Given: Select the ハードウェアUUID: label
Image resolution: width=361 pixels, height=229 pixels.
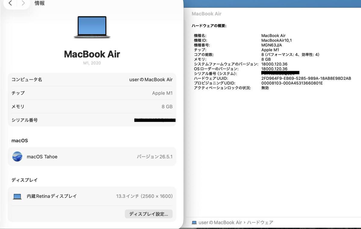Looking at the screenshot, I should [x=211, y=78].
